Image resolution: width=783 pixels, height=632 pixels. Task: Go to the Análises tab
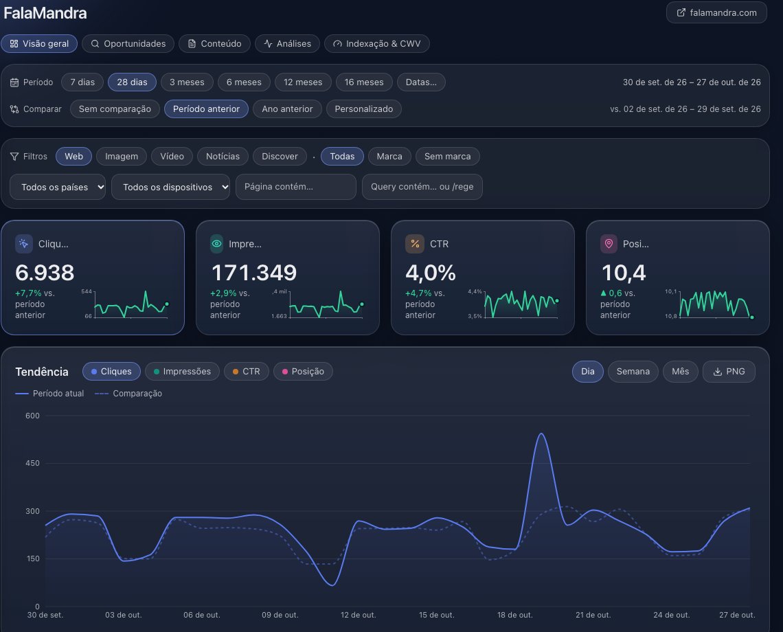point(287,43)
